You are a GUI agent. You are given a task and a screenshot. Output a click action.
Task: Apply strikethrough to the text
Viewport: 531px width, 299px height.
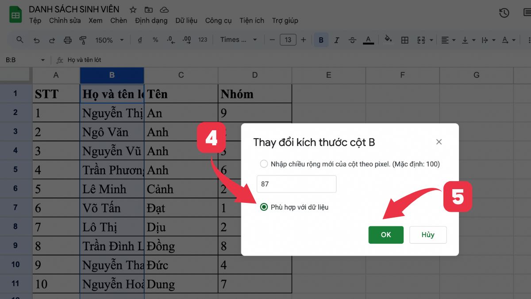pyautogui.click(x=352, y=40)
